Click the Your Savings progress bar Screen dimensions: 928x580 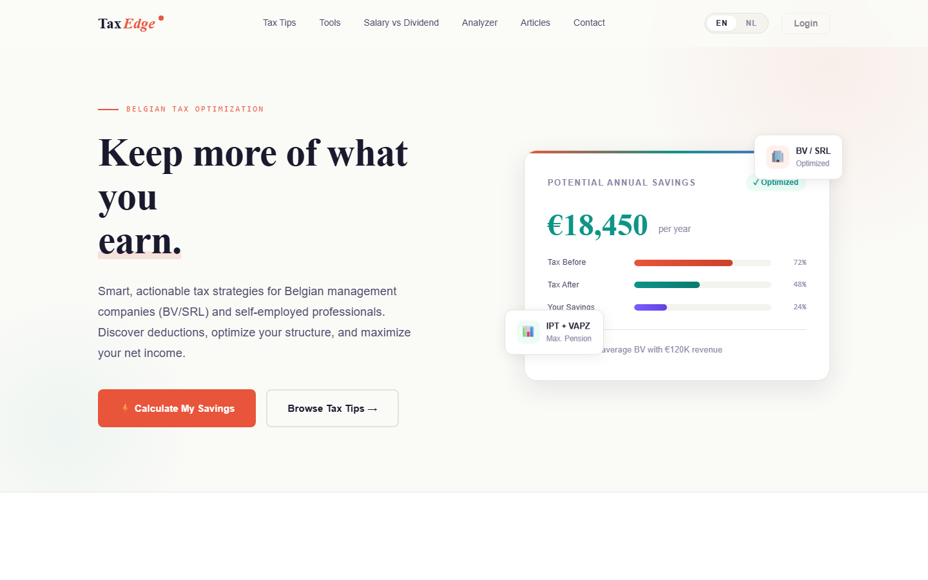[702, 307]
